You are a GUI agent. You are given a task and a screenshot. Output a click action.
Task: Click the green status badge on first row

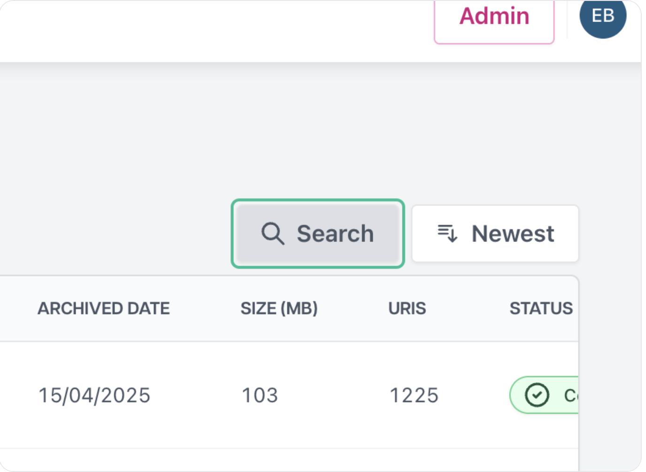[544, 395]
